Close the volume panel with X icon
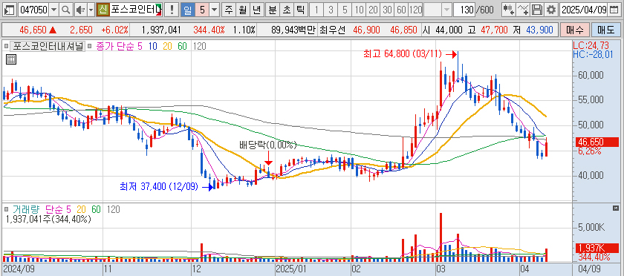 click(x=616, y=208)
